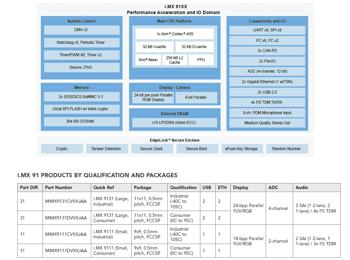Click the DMA x2 block

[81, 30]
